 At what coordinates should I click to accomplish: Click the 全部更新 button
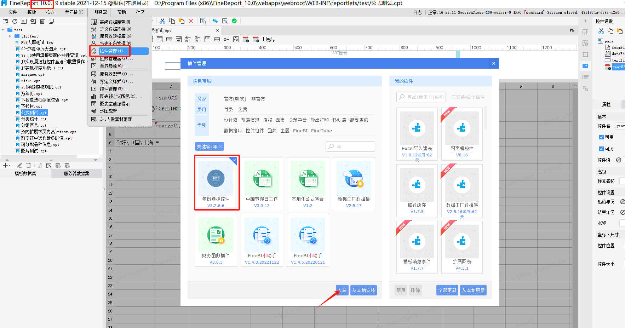[x=447, y=290]
